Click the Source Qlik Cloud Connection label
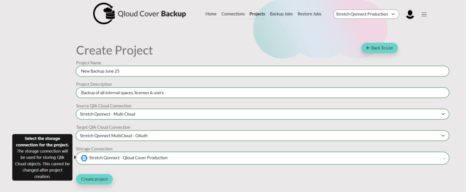 click(x=104, y=106)
